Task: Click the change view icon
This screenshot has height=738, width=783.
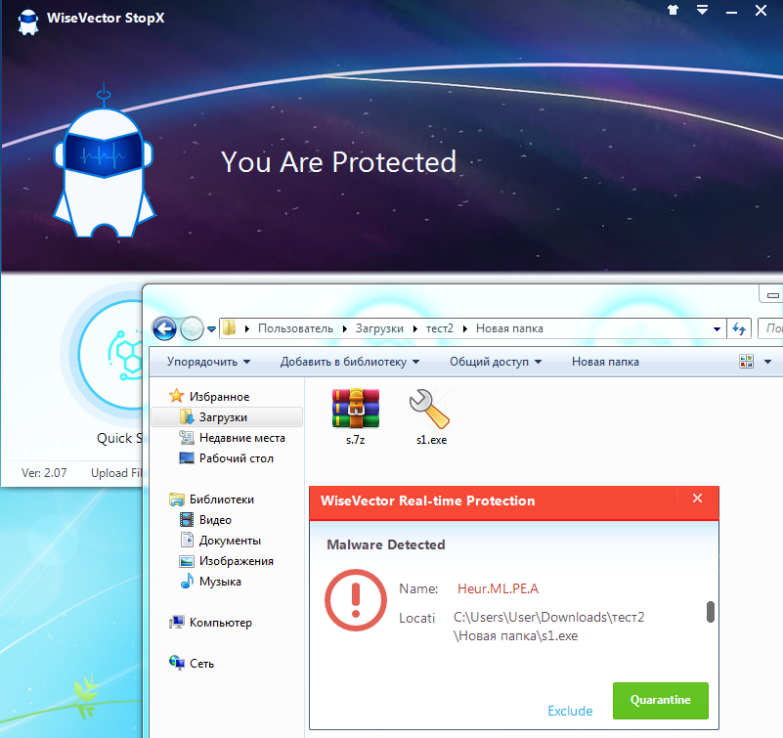Action: [x=746, y=361]
